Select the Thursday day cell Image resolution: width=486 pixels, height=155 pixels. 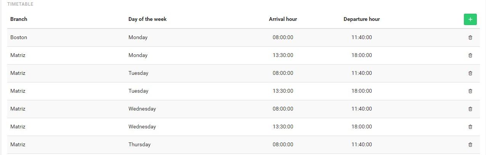(140, 144)
